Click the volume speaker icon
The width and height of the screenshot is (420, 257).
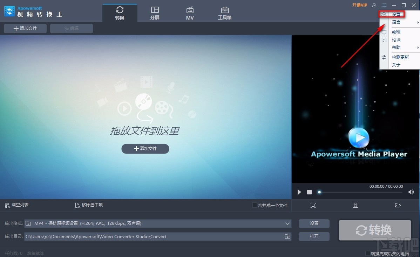point(411,192)
